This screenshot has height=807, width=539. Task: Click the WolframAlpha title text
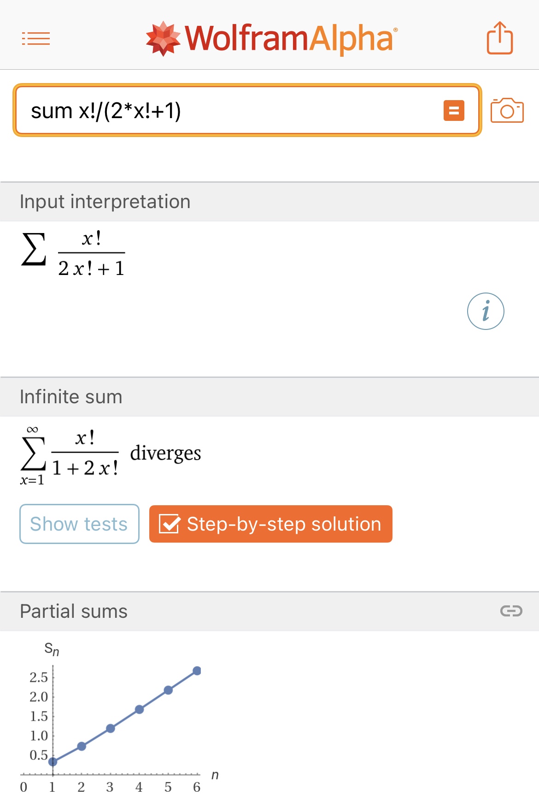tap(290, 39)
